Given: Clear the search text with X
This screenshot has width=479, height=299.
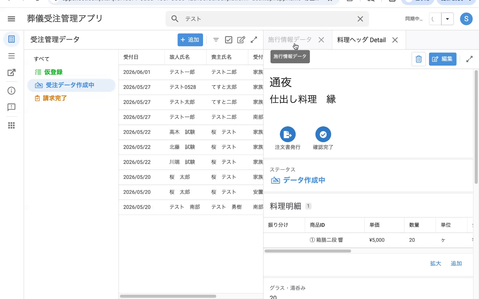Looking at the screenshot, I should 360,19.
